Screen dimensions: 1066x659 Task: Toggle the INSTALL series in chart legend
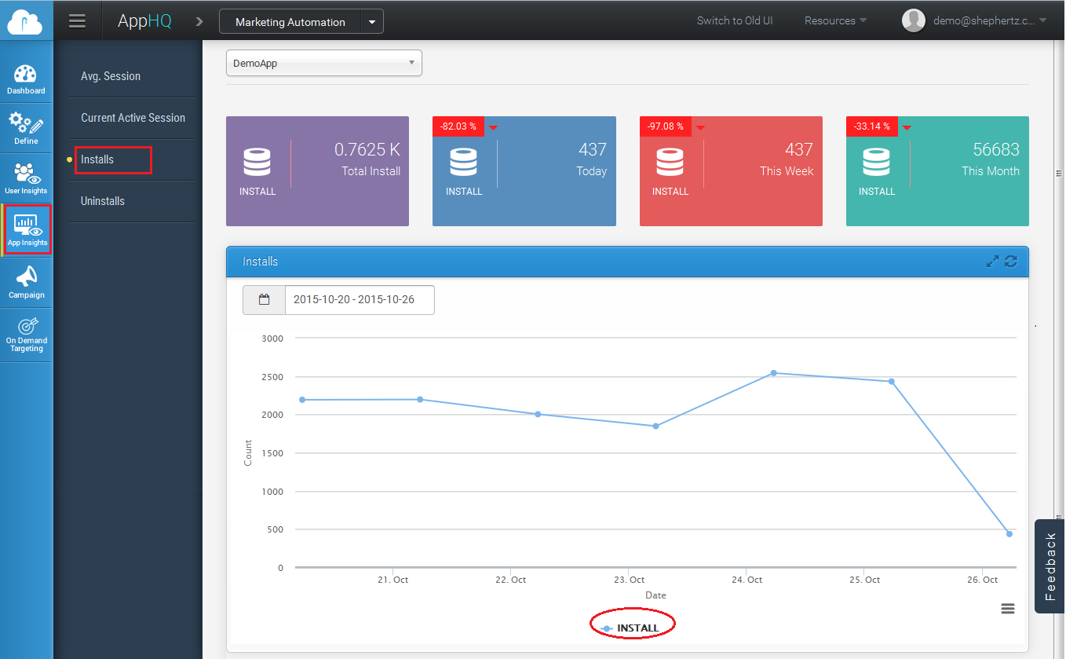633,628
